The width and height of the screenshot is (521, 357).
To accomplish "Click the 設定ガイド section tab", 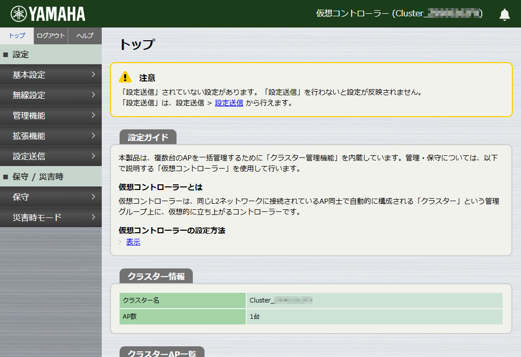I will coord(148,137).
